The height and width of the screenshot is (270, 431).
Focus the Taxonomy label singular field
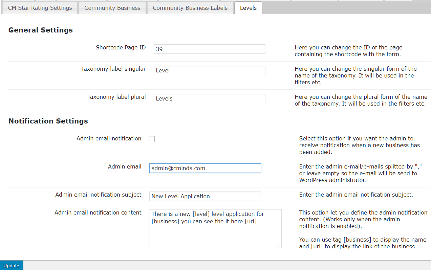tap(209, 70)
